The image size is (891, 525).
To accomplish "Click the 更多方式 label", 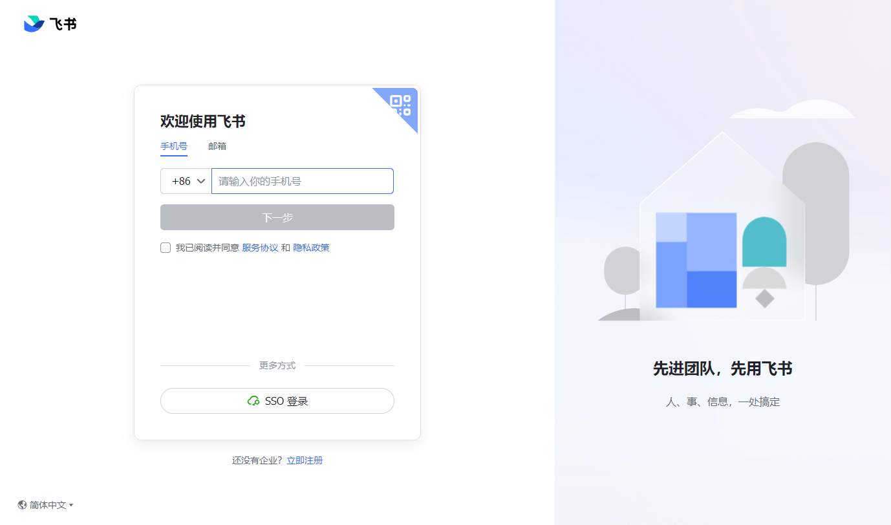I will tap(277, 365).
